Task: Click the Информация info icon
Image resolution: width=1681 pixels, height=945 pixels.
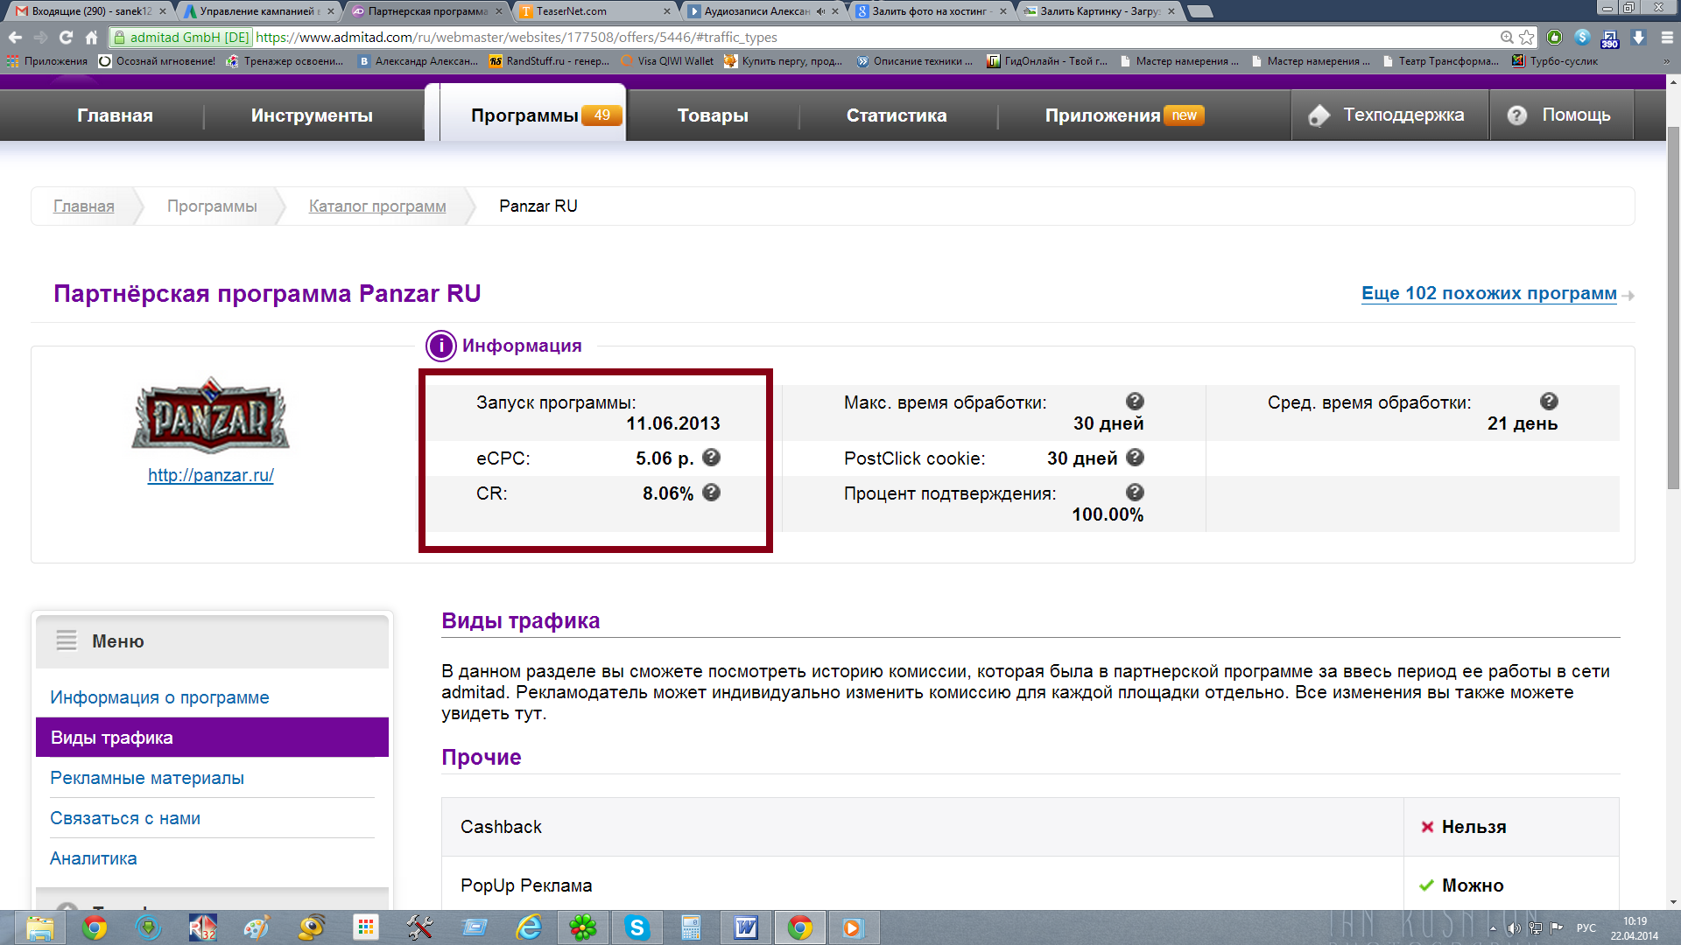Action: coord(441,346)
